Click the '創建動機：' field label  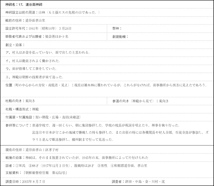tap(120, 36)
